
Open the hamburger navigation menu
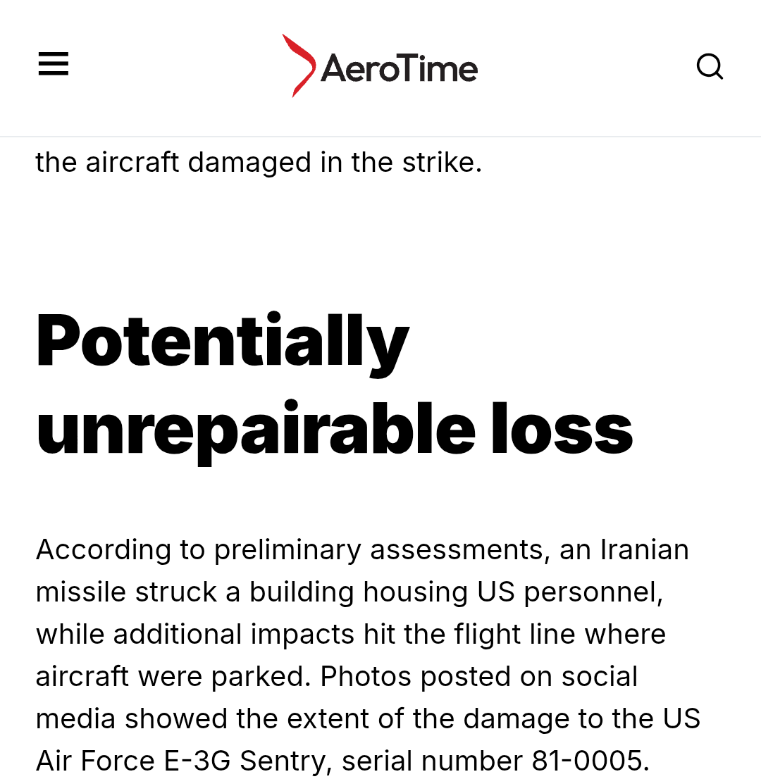pos(54,64)
